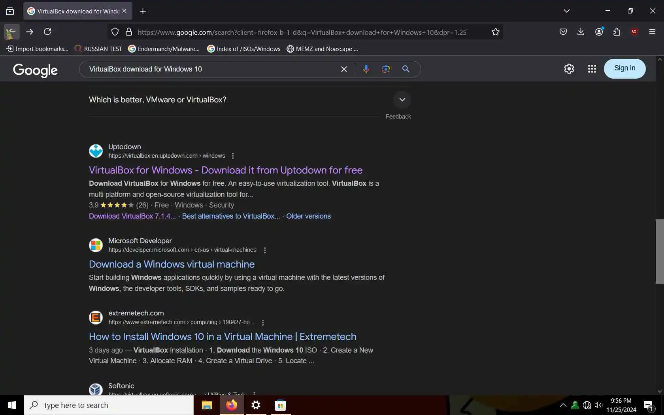Image resolution: width=664 pixels, height=415 pixels.
Task: Open more options for extremetech result
Action: (263, 323)
